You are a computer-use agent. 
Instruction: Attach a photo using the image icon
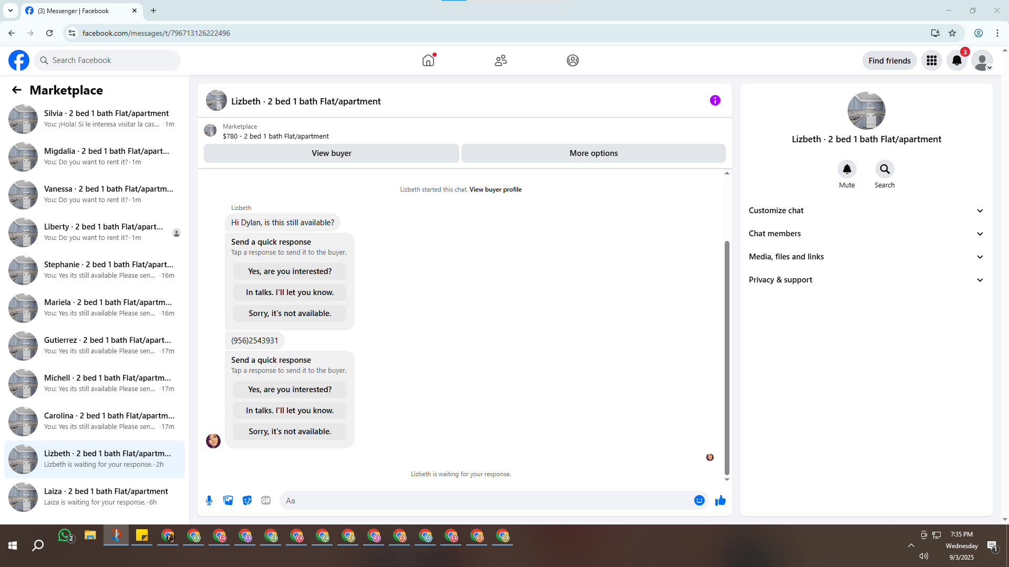point(228,500)
